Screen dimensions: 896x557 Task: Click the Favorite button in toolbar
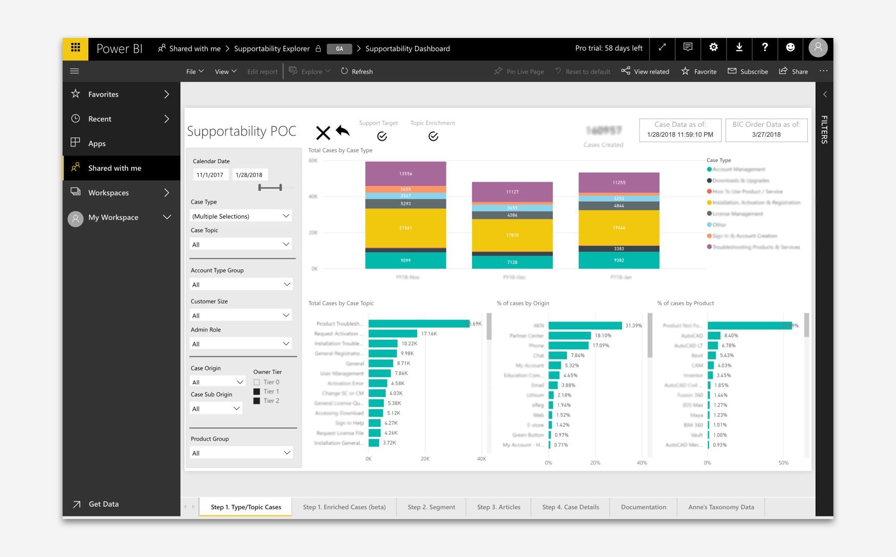point(698,71)
